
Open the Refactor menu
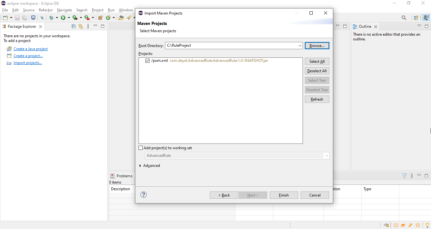pyautogui.click(x=46, y=10)
